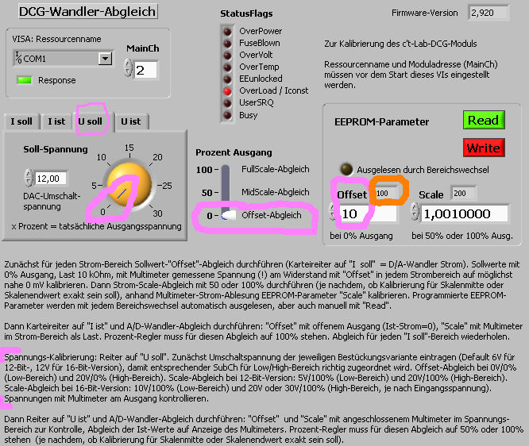Click the Prozent Ausgang slider handle

229,215
